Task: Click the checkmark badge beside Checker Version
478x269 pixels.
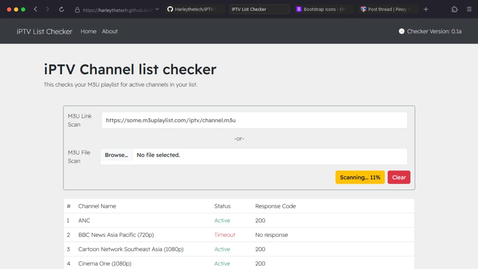Action: click(401, 31)
